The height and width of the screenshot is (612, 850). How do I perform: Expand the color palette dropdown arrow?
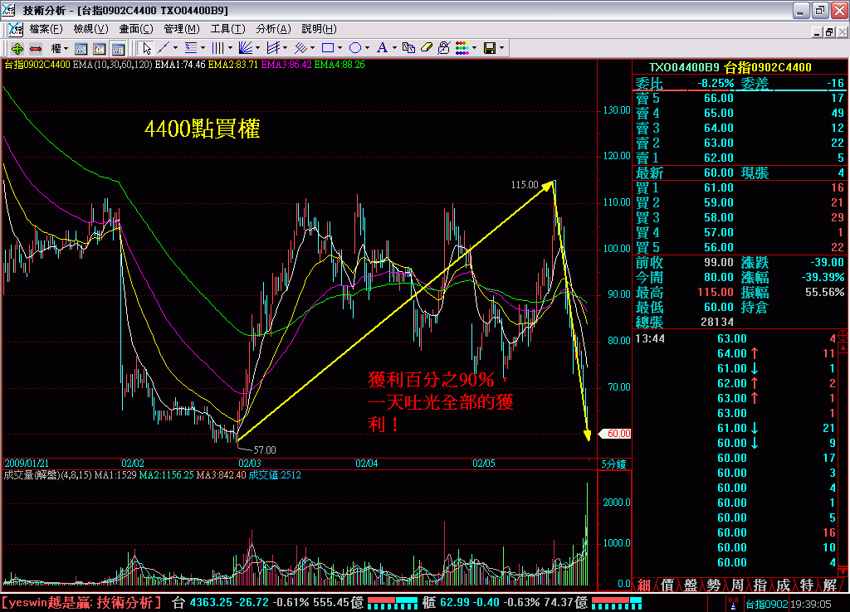475,48
